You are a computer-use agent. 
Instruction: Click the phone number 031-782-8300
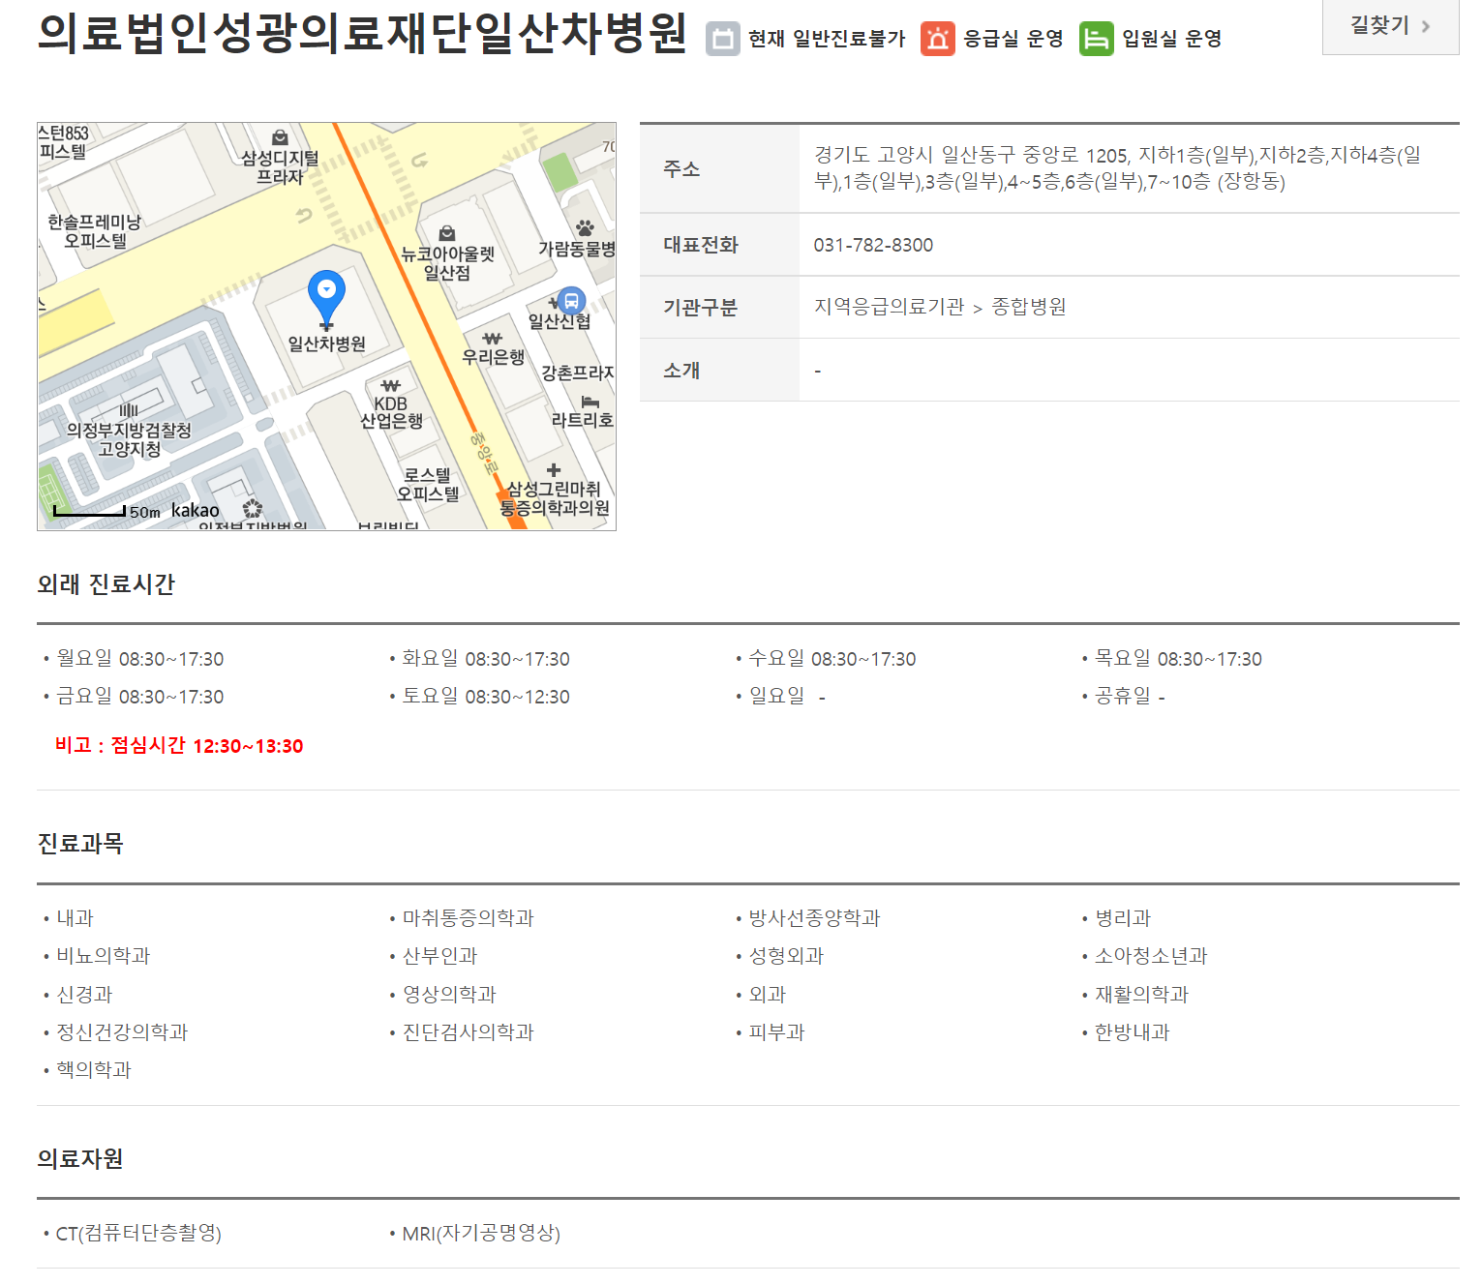(x=873, y=245)
